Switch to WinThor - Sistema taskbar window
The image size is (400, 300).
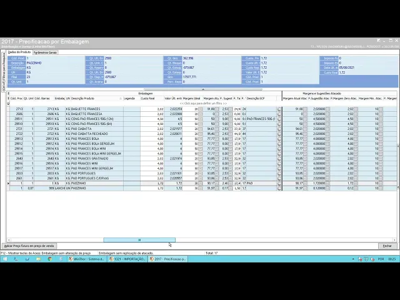pos(87,259)
